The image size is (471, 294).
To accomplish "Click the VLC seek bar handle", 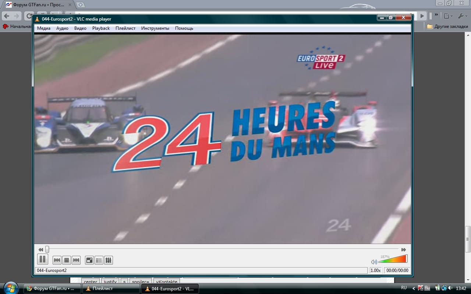I will point(47,249).
